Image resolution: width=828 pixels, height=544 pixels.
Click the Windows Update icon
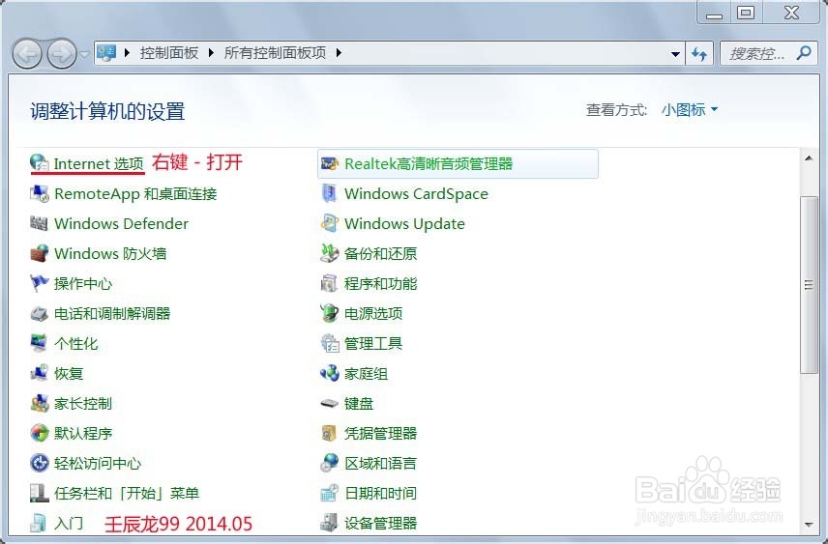pos(330,224)
